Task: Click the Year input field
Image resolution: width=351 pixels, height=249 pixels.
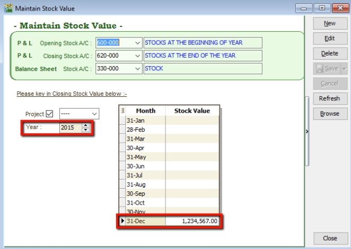Action: [69, 127]
